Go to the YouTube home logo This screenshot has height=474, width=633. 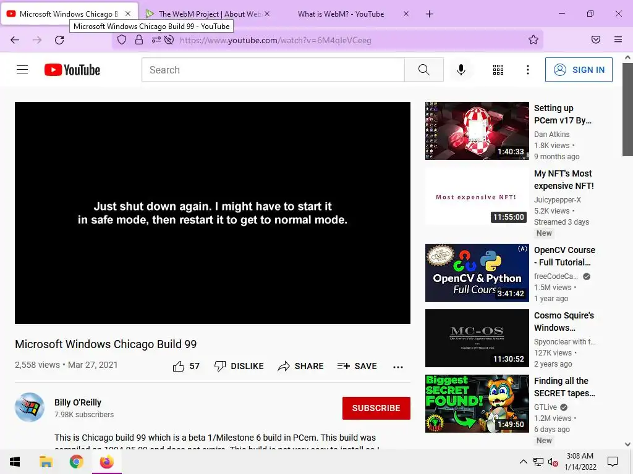pos(72,70)
